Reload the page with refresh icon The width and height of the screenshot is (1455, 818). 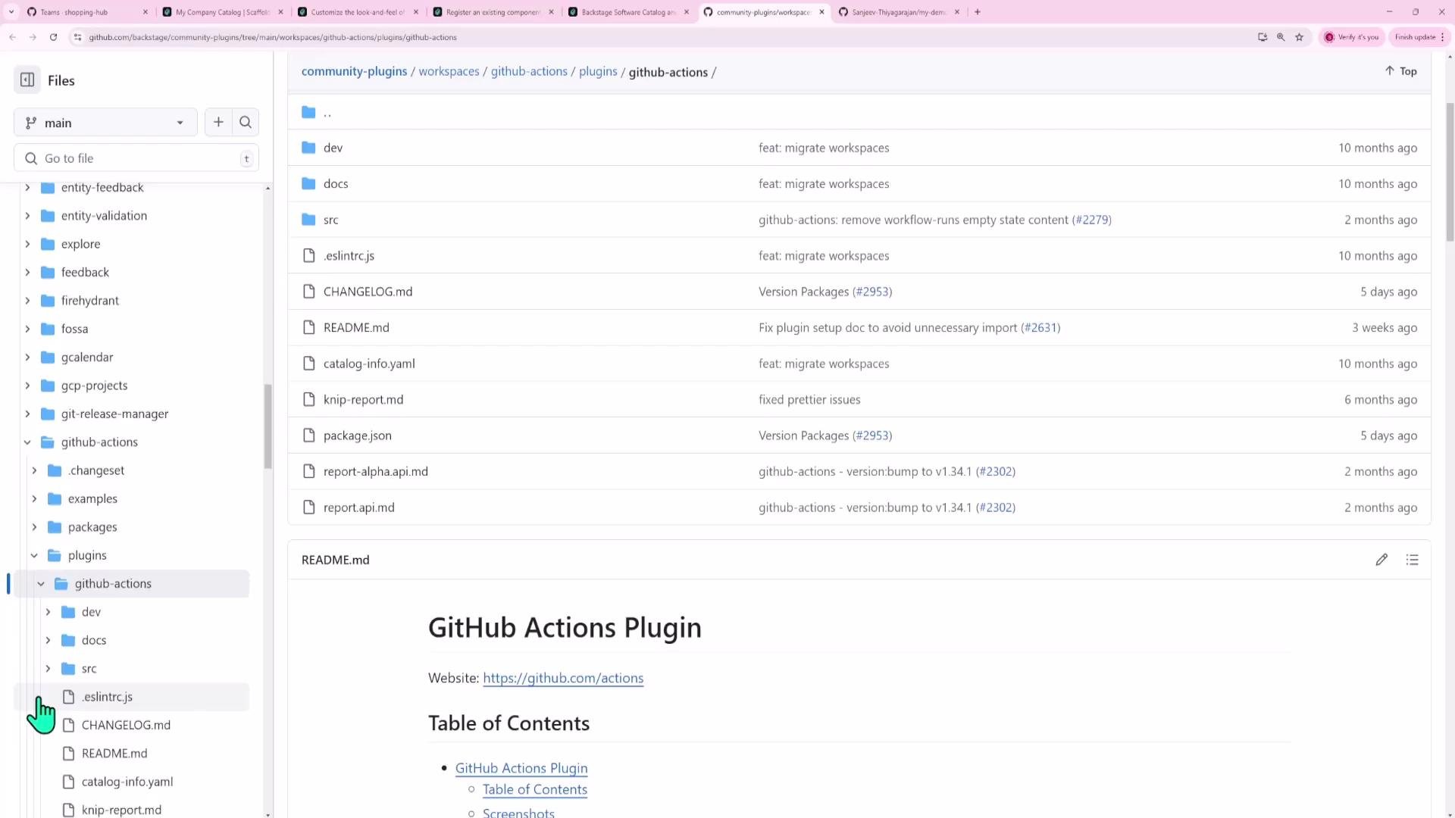tap(53, 37)
